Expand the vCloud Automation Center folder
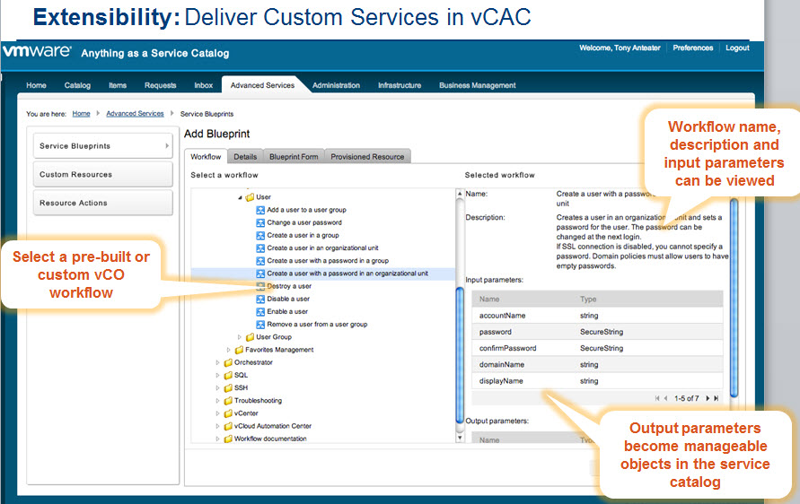The width and height of the screenshot is (800, 504). click(x=218, y=427)
